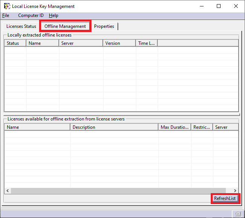
Task: Open the Help menu
Action: [x=54, y=15]
